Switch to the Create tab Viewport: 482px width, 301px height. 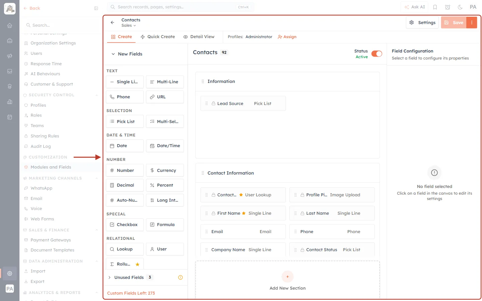click(x=122, y=37)
